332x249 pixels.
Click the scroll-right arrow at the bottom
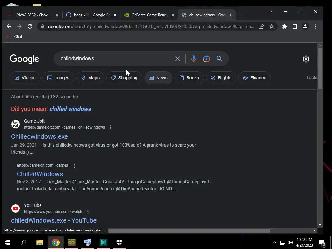click(x=314, y=231)
